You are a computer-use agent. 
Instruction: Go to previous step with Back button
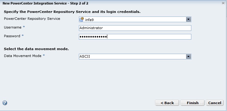(167, 103)
